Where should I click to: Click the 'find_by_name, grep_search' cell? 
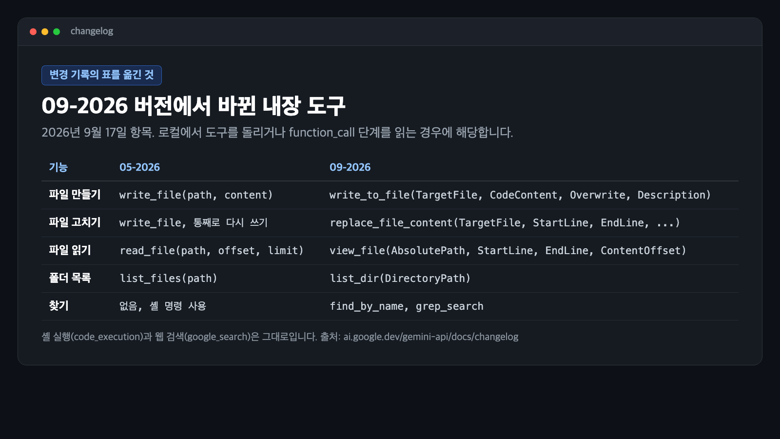pos(407,306)
